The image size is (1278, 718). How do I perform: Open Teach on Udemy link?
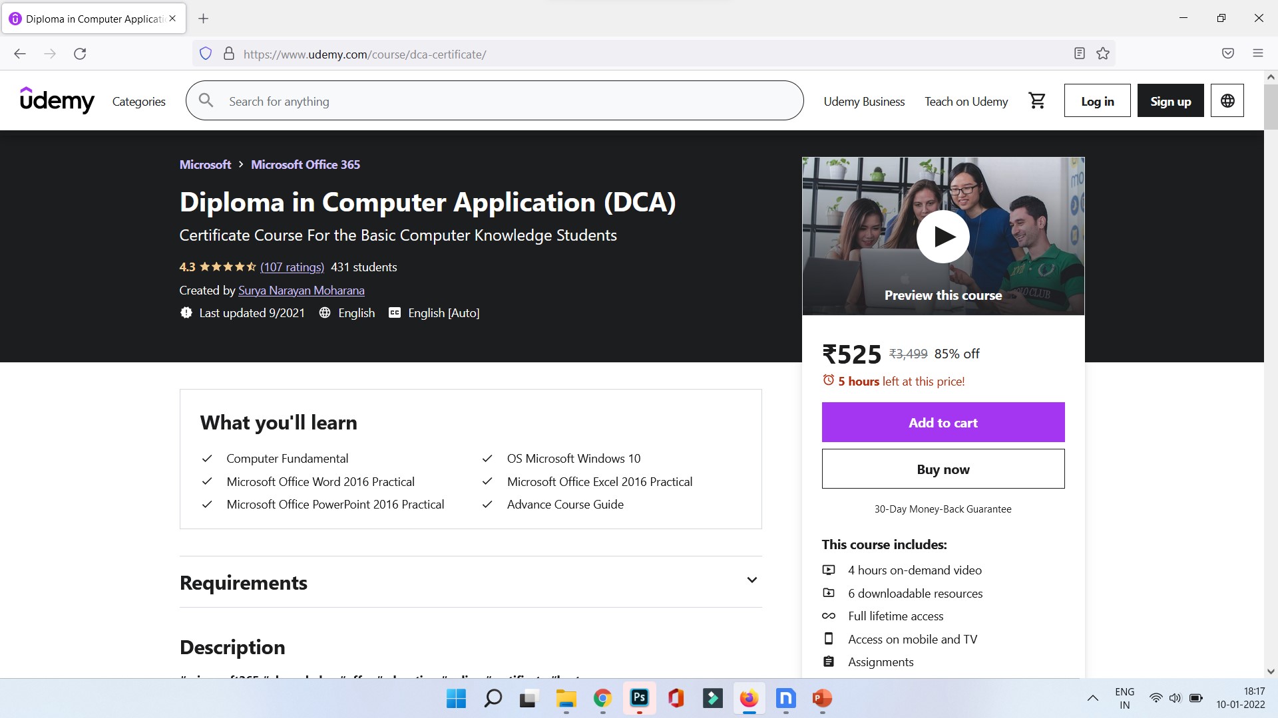tap(966, 101)
